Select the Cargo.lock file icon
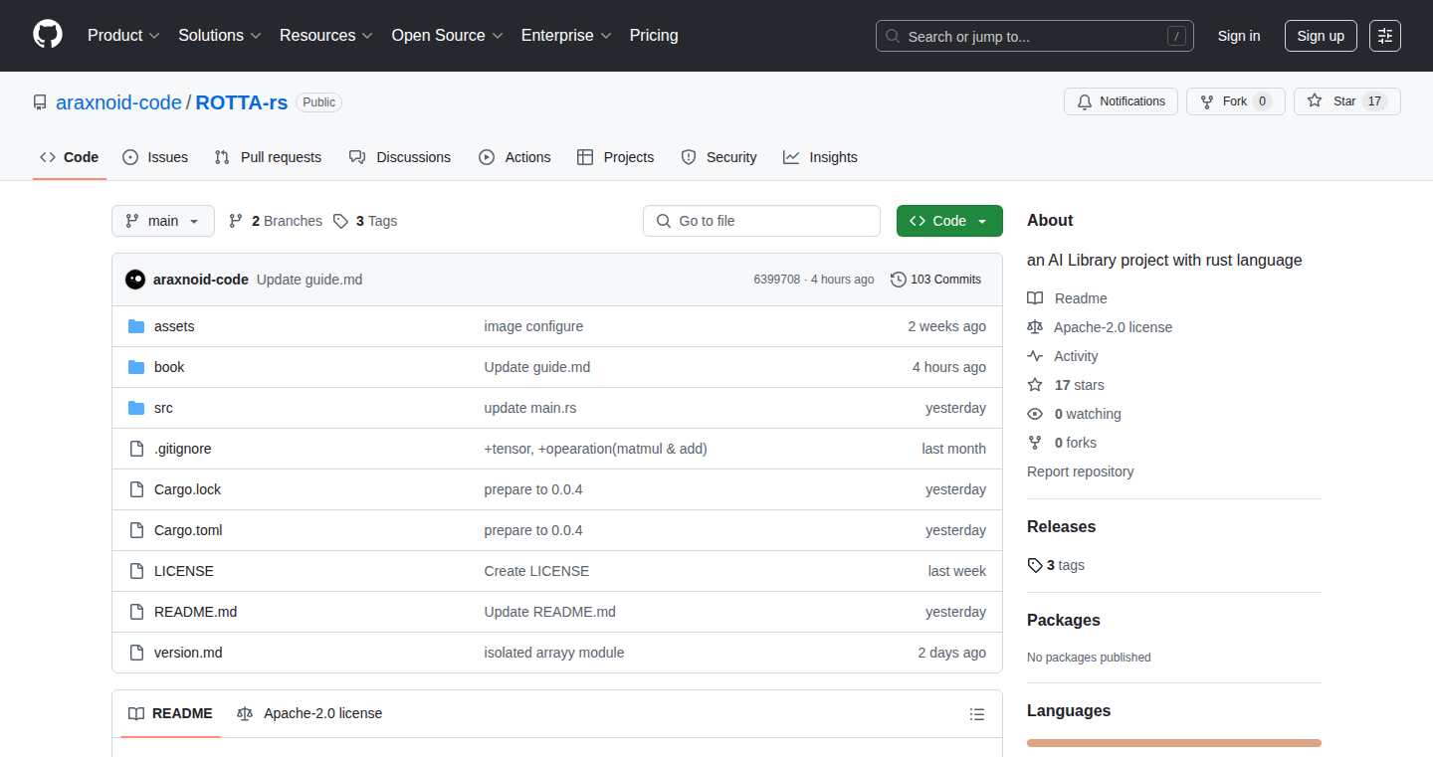This screenshot has height=757, width=1433. tap(136, 489)
